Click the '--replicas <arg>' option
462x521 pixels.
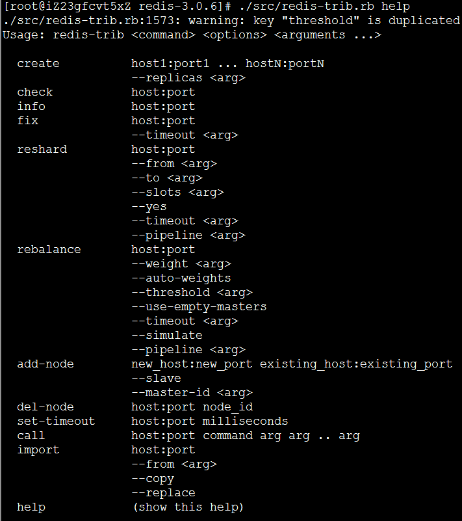point(188,78)
